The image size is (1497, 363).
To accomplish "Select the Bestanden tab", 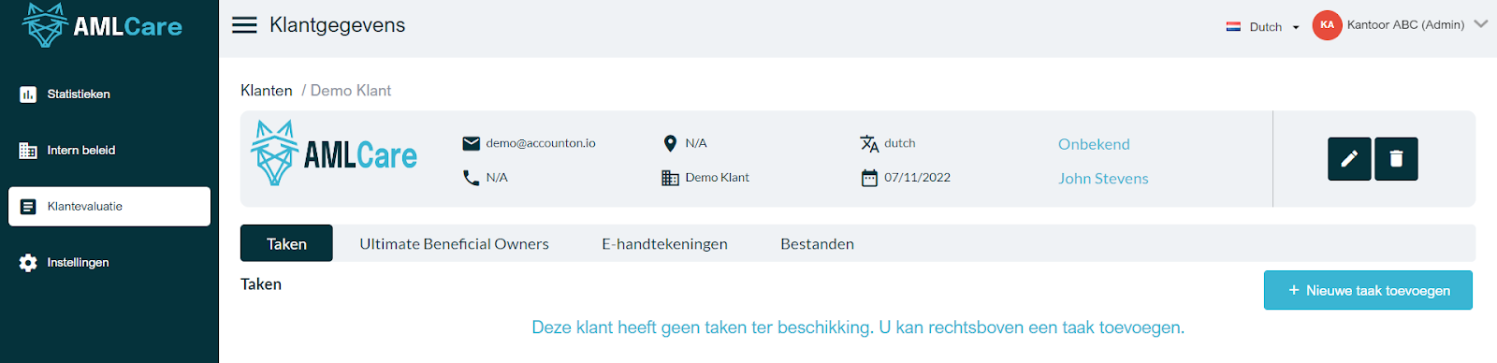I will (817, 244).
